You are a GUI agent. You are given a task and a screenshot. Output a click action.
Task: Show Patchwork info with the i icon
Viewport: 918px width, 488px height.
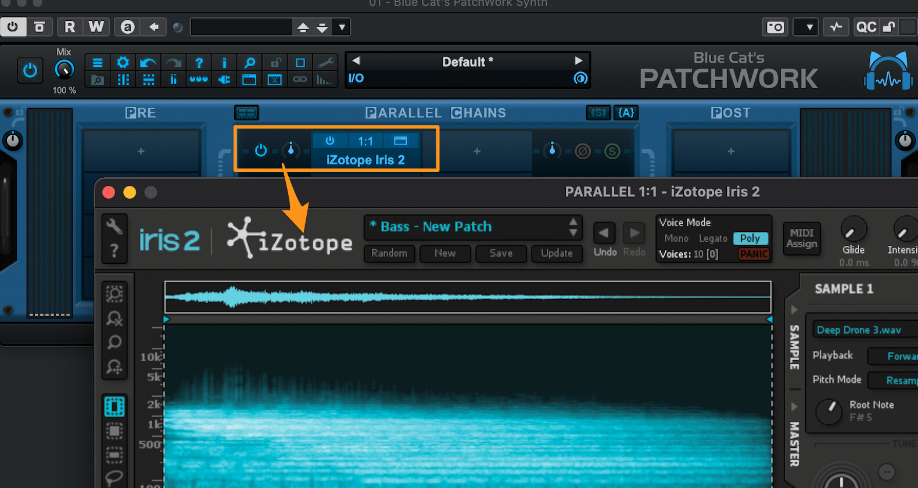(224, 62)
